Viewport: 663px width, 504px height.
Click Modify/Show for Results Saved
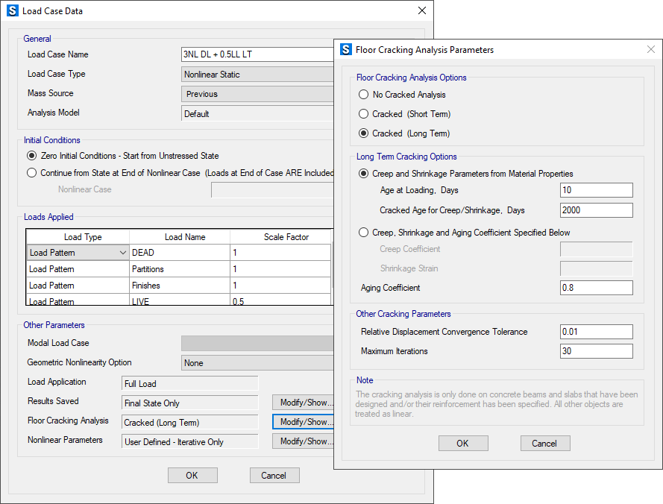coord(303,403)
